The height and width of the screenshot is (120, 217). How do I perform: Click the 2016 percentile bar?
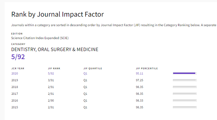point(185,100)
